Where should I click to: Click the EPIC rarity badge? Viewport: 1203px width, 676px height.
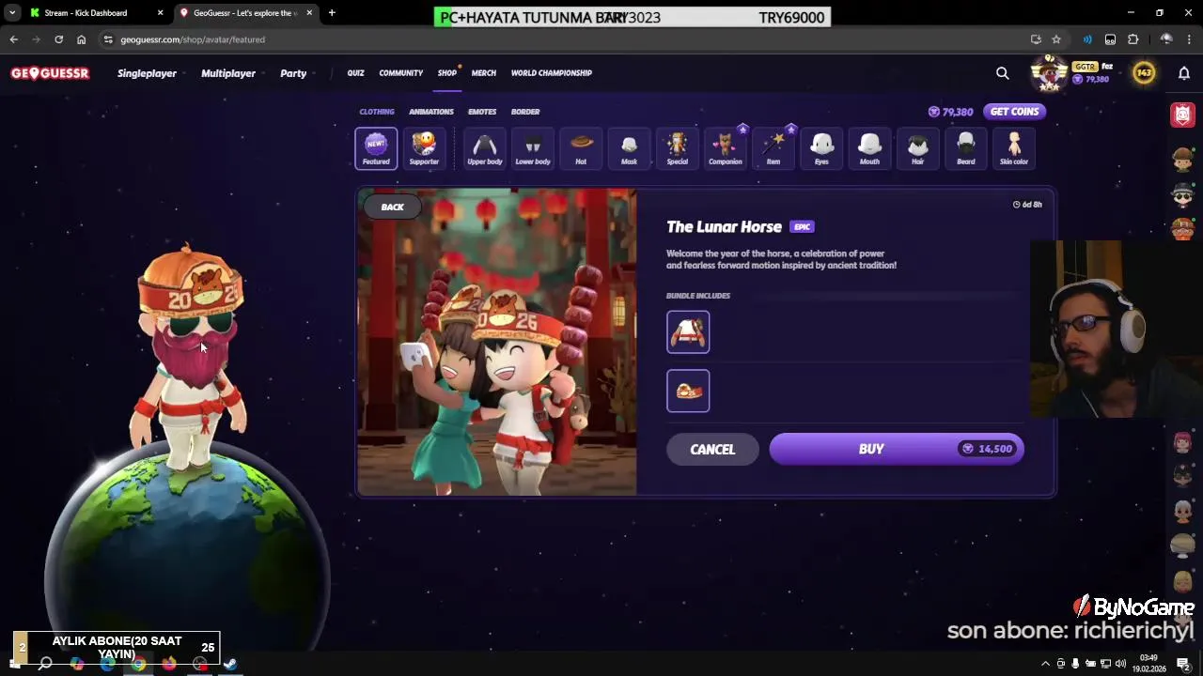[802, 227]
